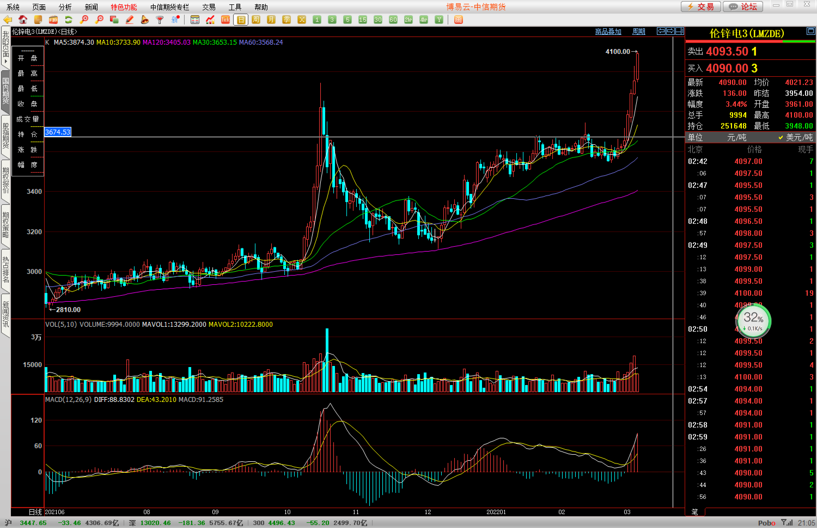Screen dimensions: 817x528
Task: Expand the 我的页面 side panel arrow
Action: (6, 61)
